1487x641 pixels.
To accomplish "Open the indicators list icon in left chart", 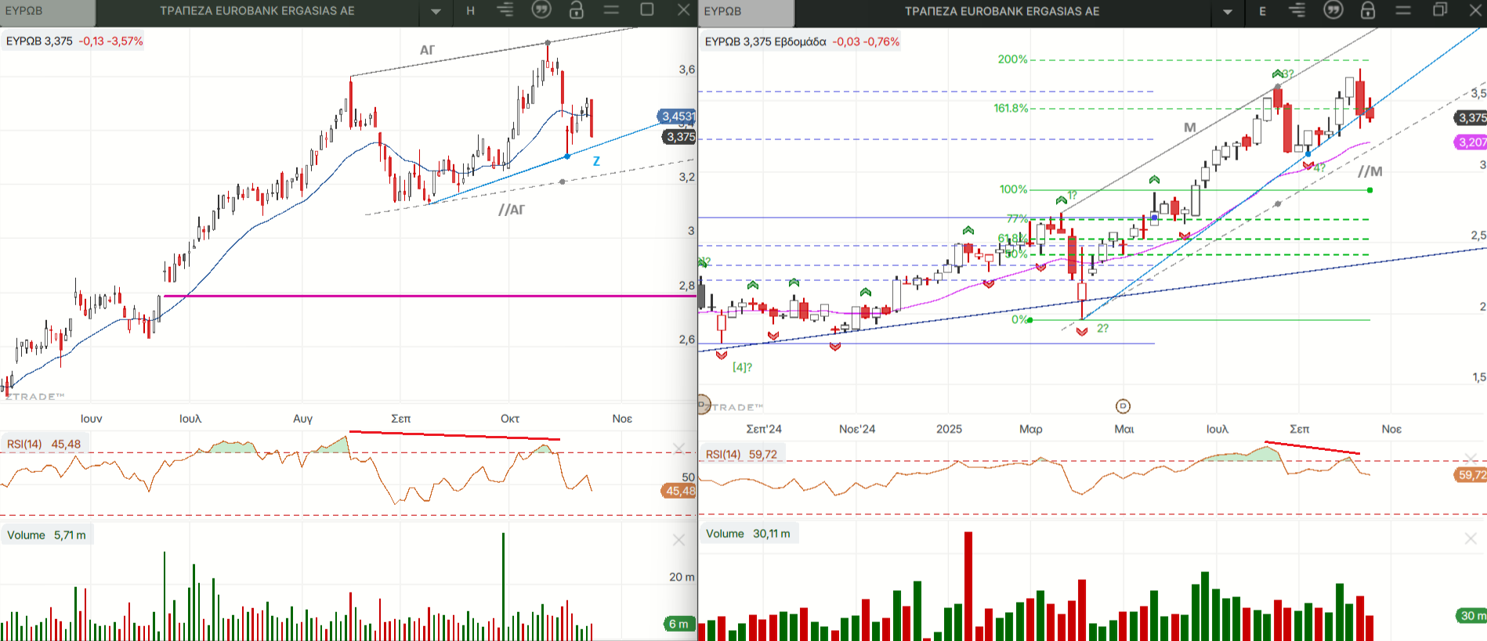I will pos(505,10).
